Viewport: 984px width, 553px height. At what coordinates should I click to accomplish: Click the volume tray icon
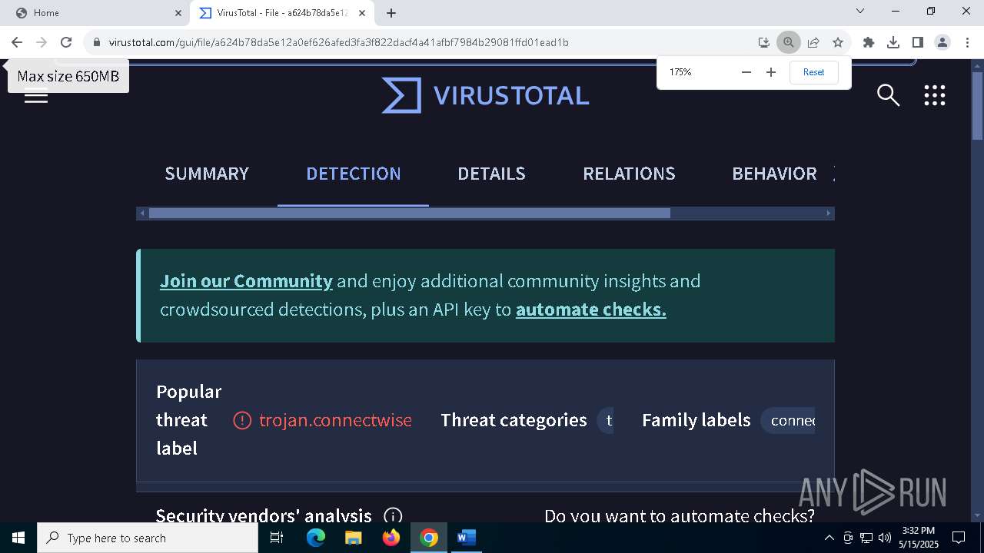884,538
